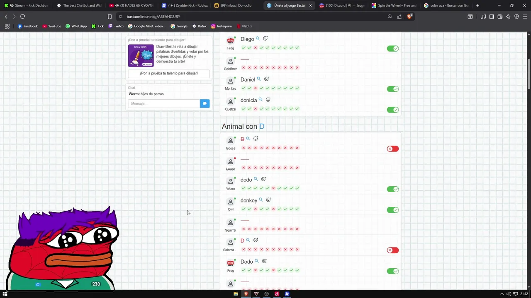Search the answer Diego with magnifier icon

coord(258,38)
